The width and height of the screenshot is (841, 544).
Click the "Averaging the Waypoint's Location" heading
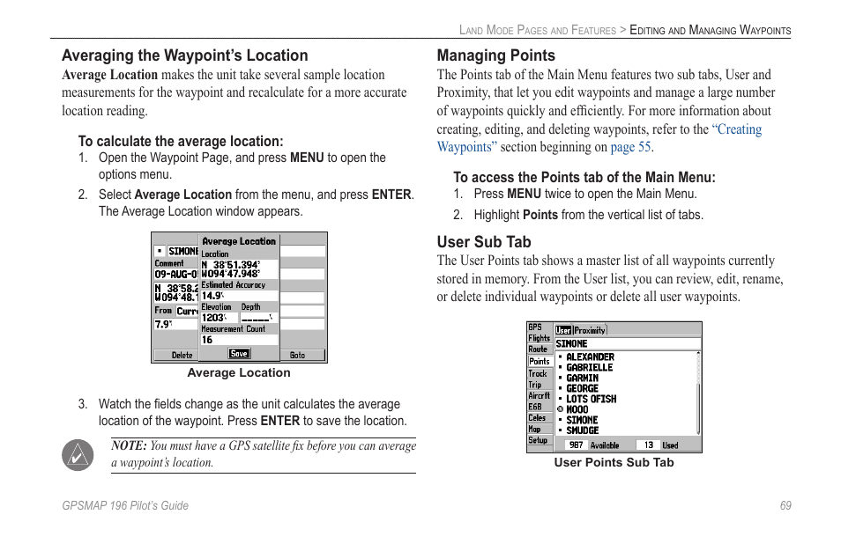pyautogui.click(x=185, y=55)
